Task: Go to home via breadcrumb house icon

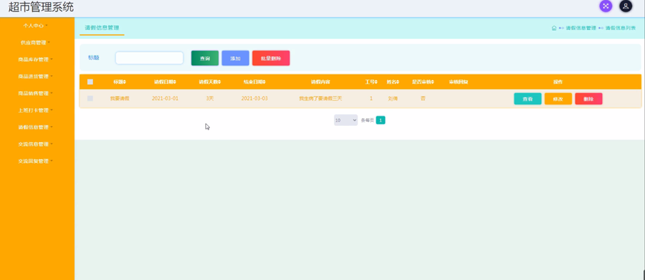Action: [554, 28]
